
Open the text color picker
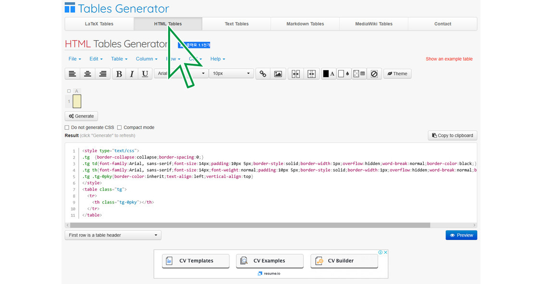[328, 74]
